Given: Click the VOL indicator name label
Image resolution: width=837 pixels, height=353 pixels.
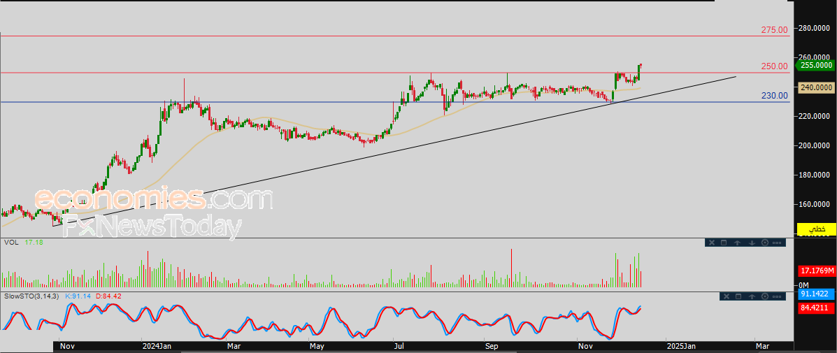Looking at the screenshot, I should point(10,242).
